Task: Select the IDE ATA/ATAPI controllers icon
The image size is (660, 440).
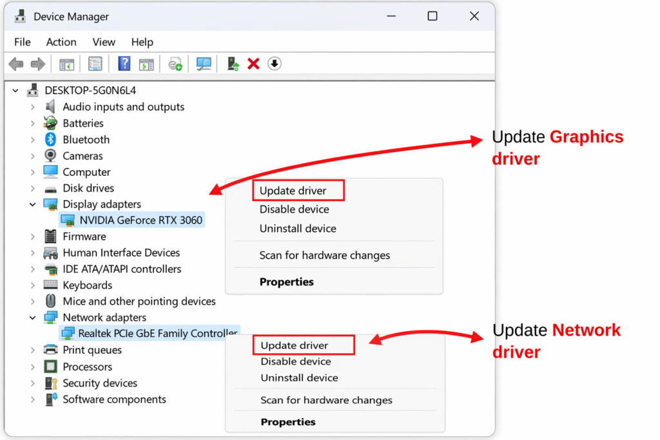Action: (x=50, y=269)
